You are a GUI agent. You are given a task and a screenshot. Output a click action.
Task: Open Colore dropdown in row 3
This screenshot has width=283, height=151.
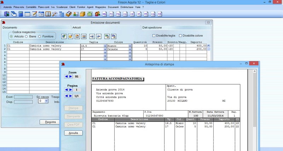130,52
